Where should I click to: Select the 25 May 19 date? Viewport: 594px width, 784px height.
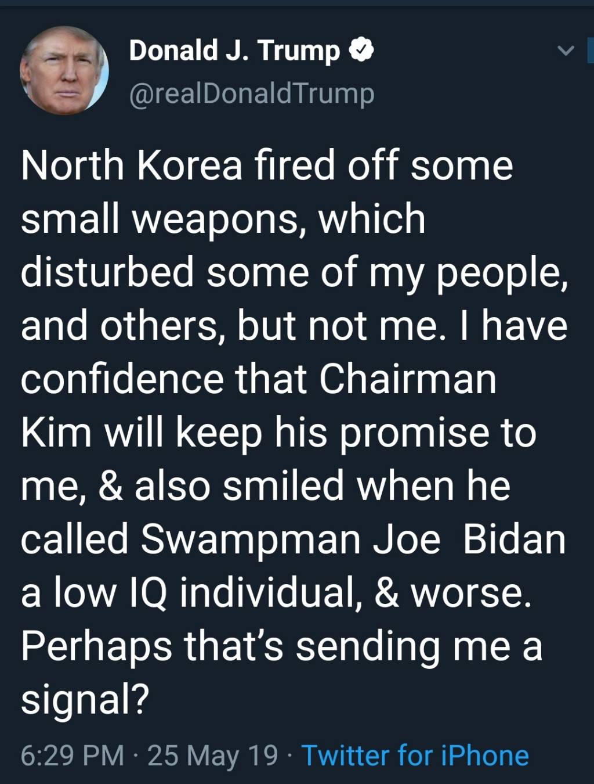[x=213, y=756]
